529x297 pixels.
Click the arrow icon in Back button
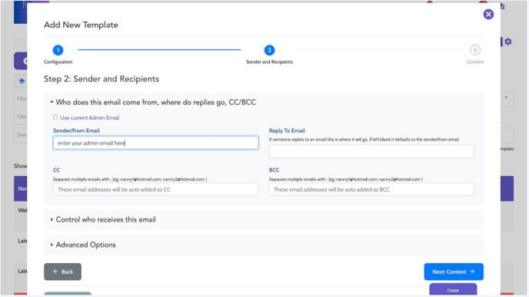(55, 272)
